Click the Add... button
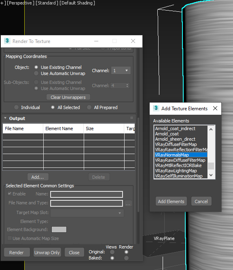 (x=38, y=177)
